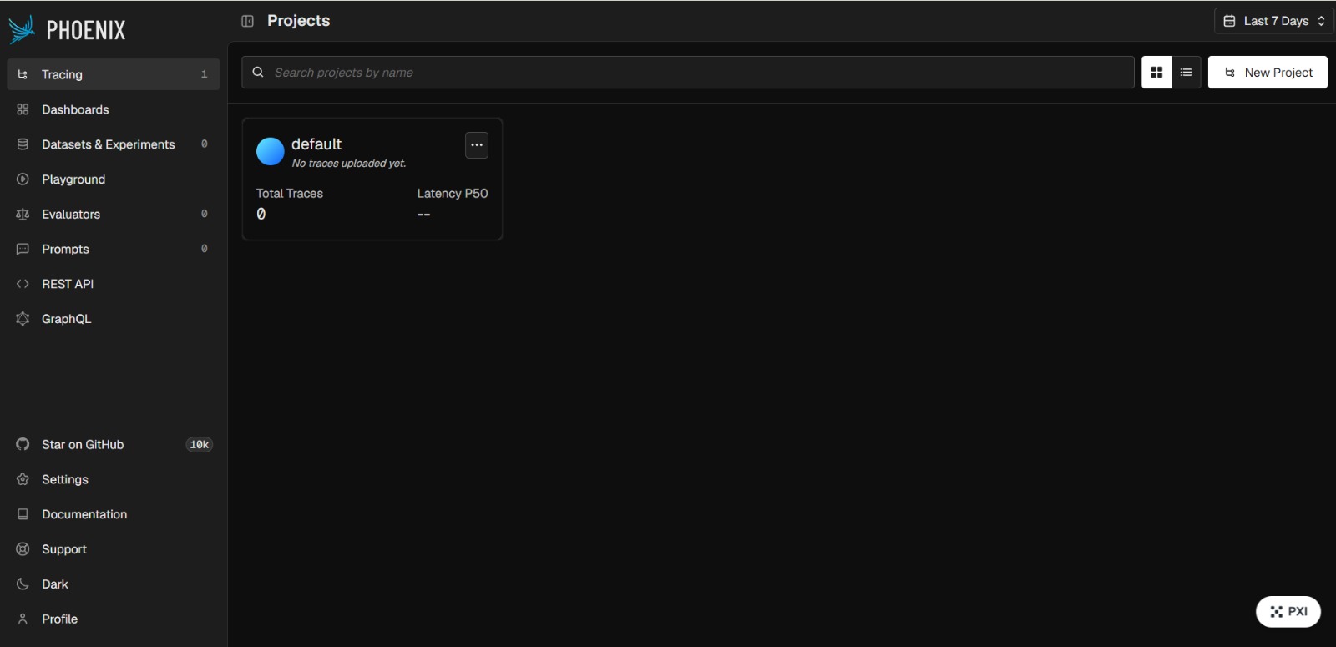1336x647 pixels.
Task: Navigate to Playground
Action: (x=114, y=179)
